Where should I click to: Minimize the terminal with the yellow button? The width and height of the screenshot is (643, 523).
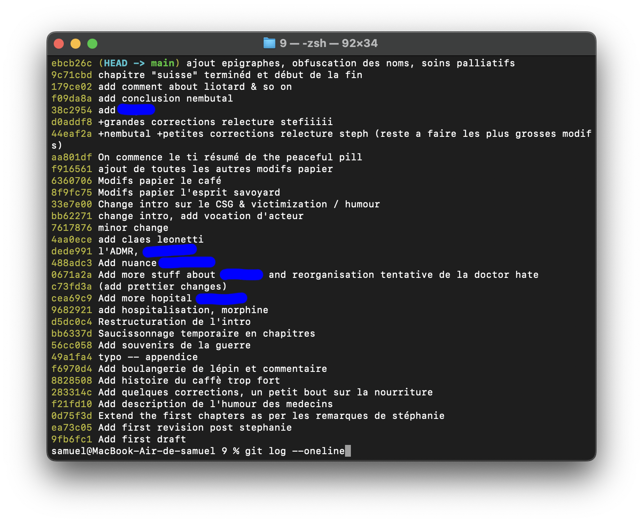coord(76,44)
